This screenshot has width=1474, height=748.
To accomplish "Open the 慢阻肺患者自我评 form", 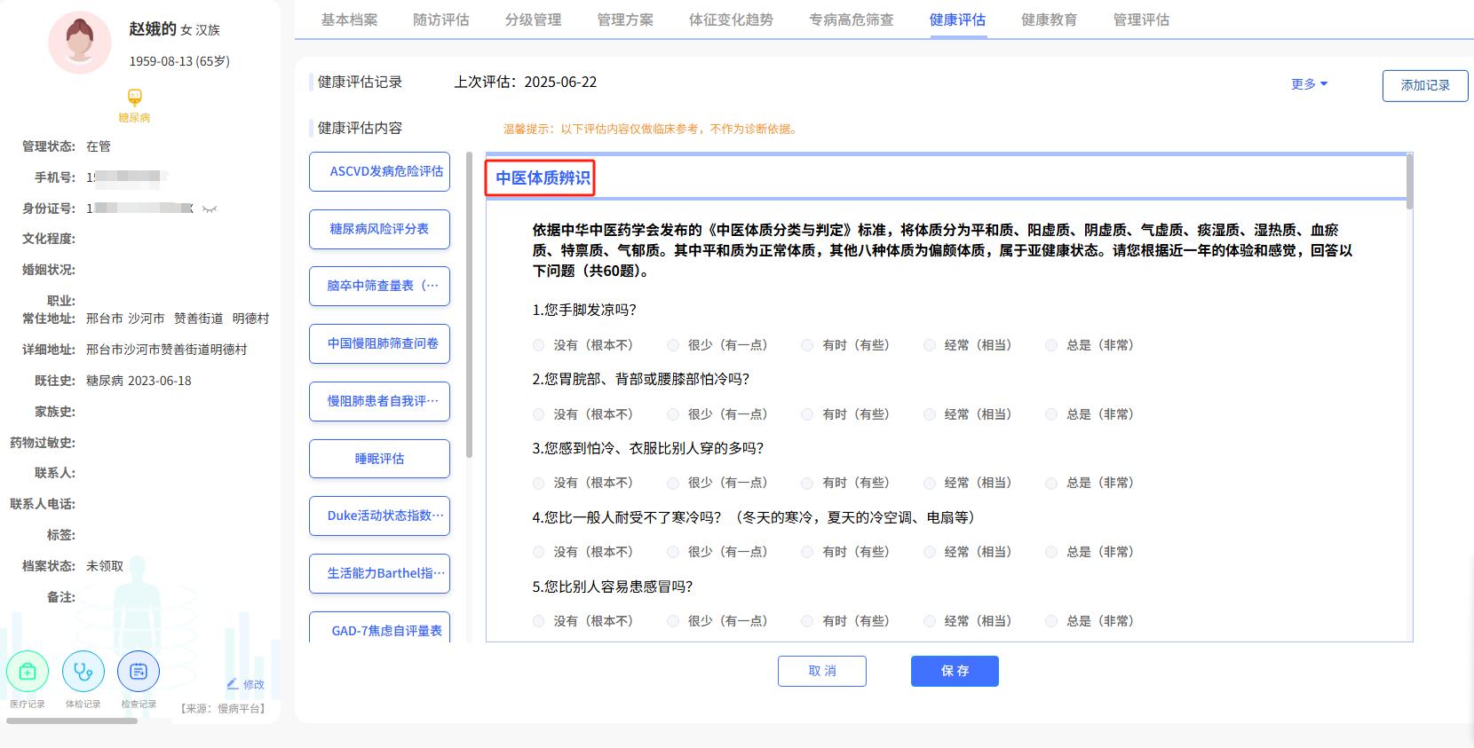I will point(379,401).
